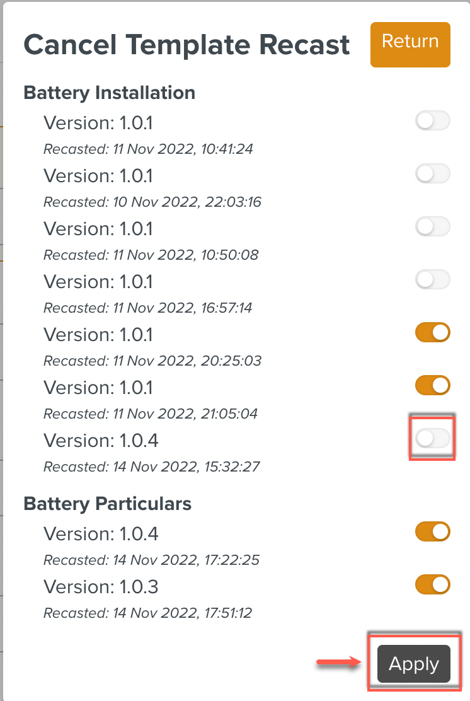Disable Battery Particulars Version 1.0.4 toggle
470x701 pixels.
(x=433, y=532)
